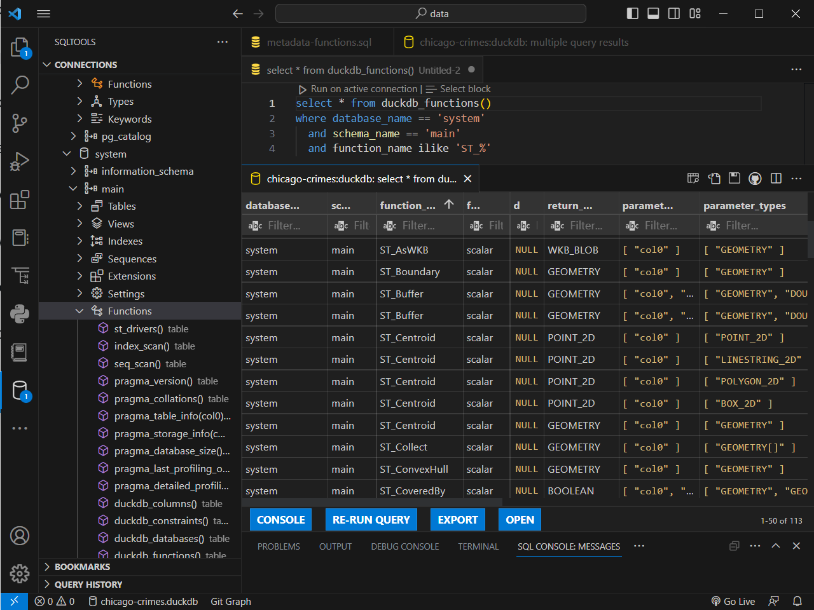Open the Source Control view
The image size is (814, 610).
[x=20, y=123]
